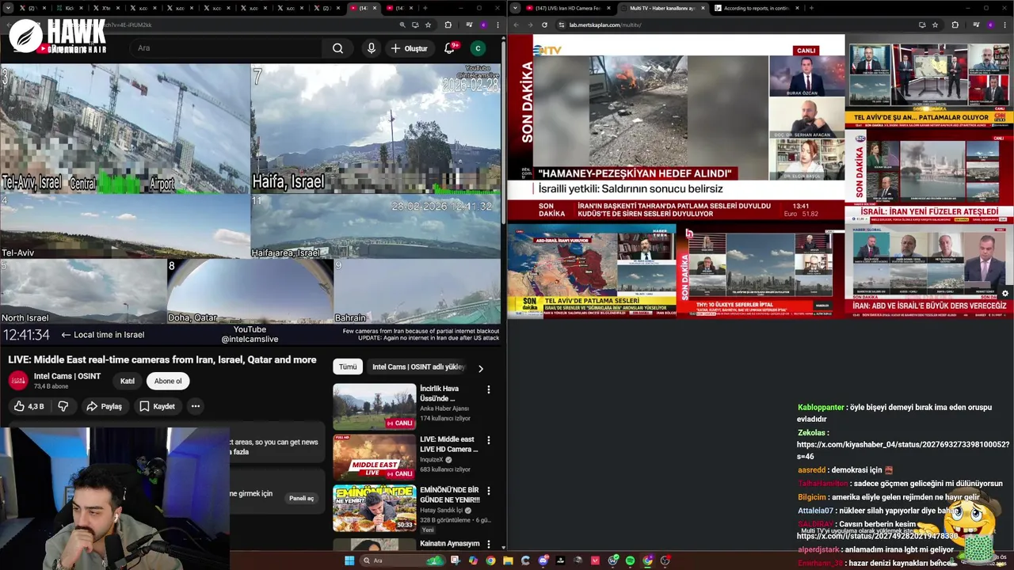Open extensions puzzle icon in left browser
The image size is (1014, 570).
[x=448, y=25]
